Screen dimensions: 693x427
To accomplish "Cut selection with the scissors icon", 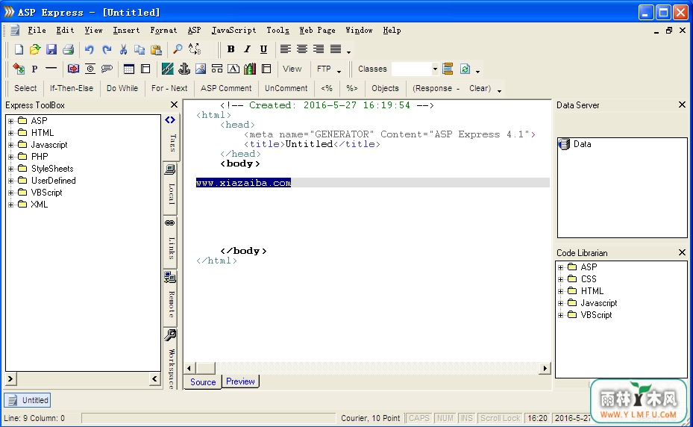I will coord(123,49).
